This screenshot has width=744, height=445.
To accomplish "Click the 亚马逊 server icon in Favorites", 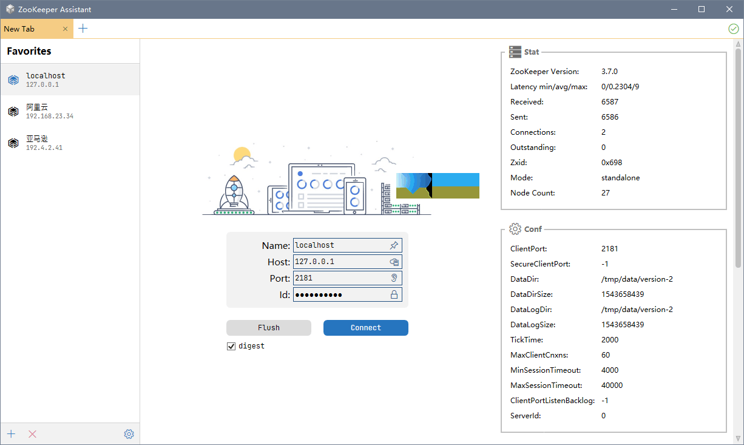I will pyautogui.click(x=13, y=143).
